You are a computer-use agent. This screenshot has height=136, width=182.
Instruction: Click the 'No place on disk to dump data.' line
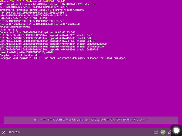click(x=21, y=55)
